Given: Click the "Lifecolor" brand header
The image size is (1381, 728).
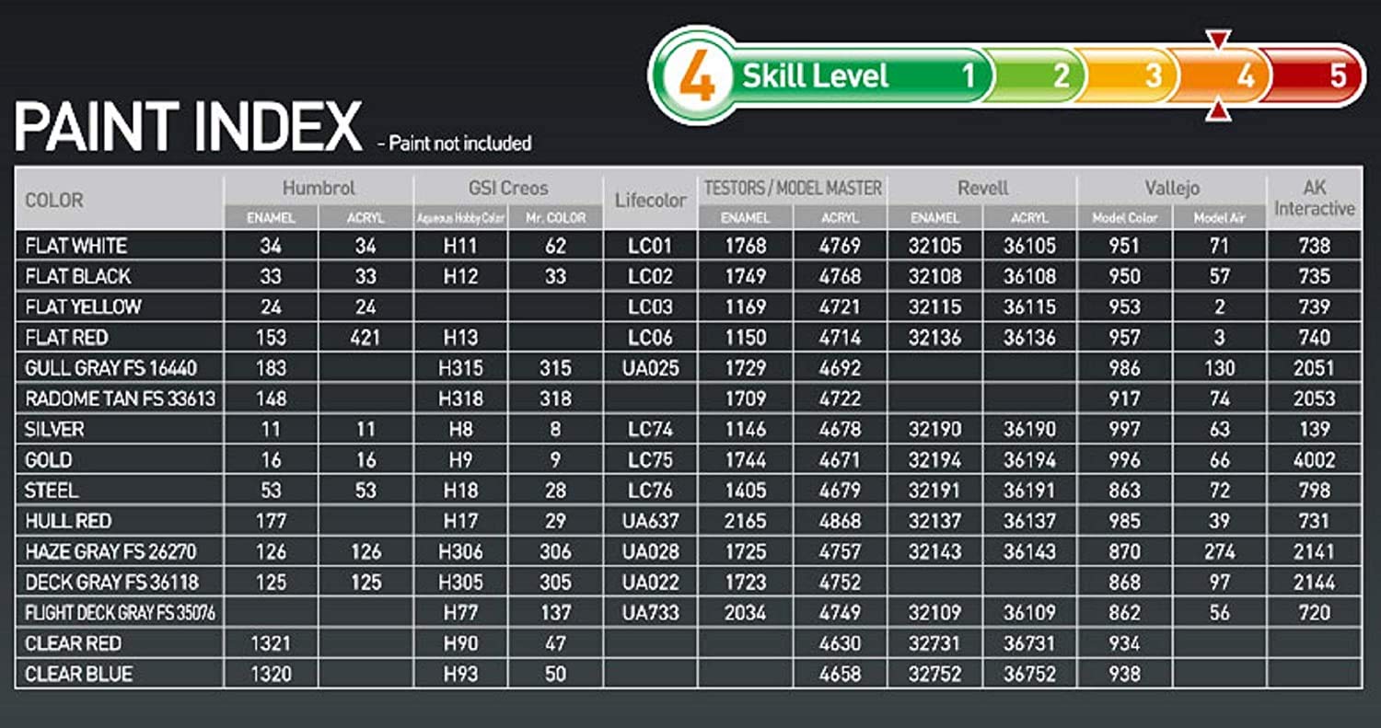Looking at the screenshot, I should point(651,200).
